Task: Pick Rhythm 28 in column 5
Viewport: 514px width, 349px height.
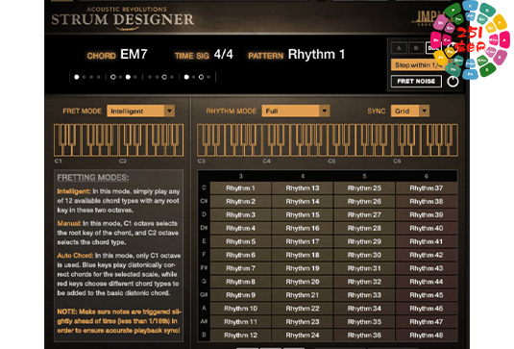Action: (364, 228)
